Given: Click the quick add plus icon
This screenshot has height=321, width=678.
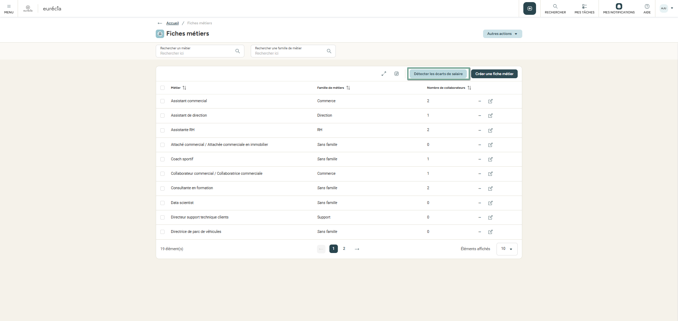Looking at the screenshot, I should tap(529, 8).
